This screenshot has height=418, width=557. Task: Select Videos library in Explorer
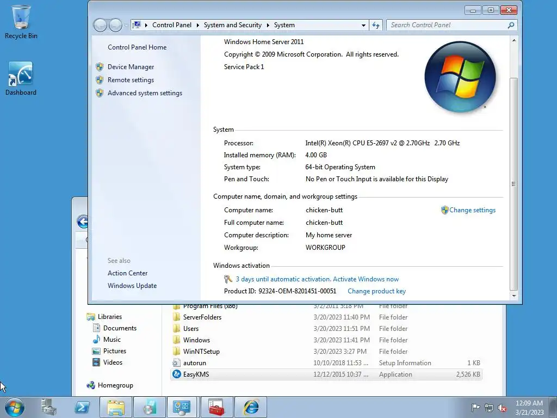pos(113,362)
